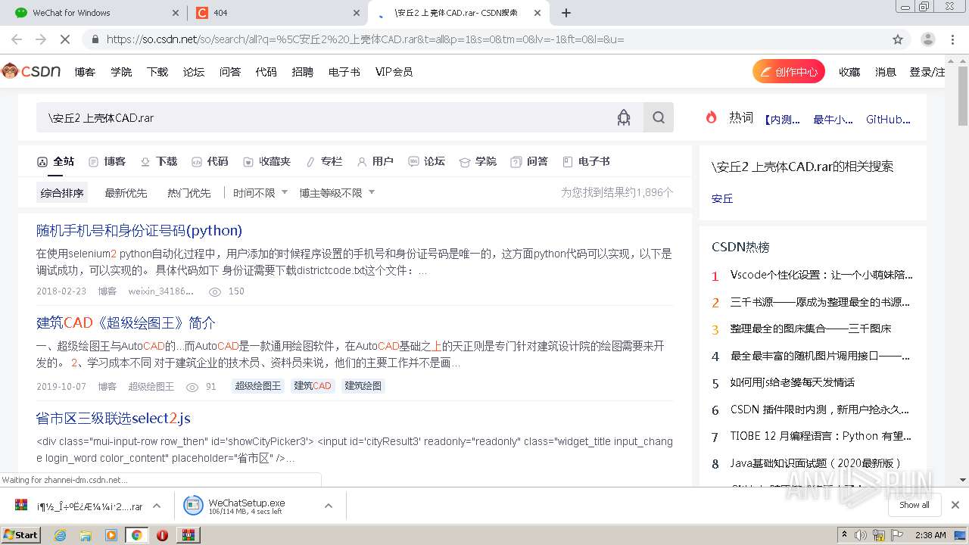
Task: Click the 建筑CAD tag
Action: click(313, 386)
